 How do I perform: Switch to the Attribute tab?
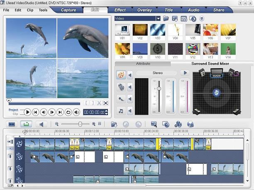143,64
